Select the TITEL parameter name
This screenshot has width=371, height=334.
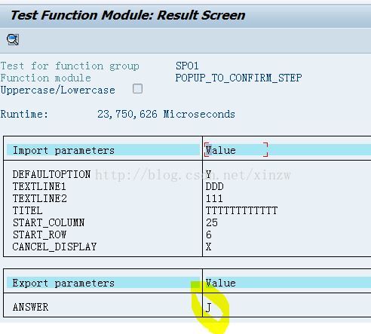27,210
